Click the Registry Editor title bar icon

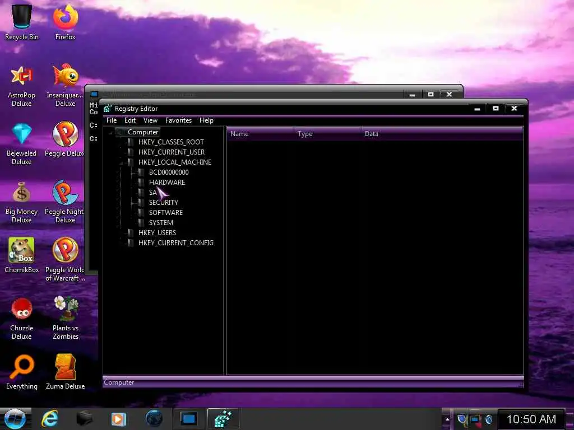(107, 109)
